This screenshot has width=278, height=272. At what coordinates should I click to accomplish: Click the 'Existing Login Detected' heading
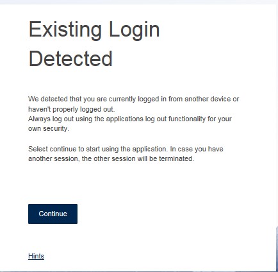point(94,44)
